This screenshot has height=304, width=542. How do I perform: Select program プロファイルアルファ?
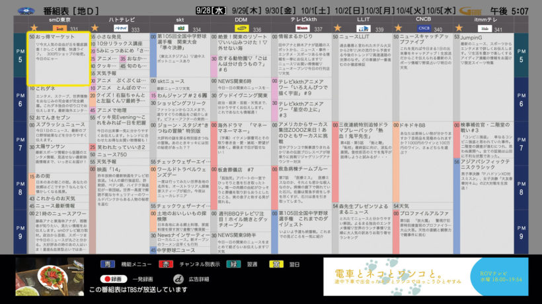pyautogui.click(x=423, y=232)
